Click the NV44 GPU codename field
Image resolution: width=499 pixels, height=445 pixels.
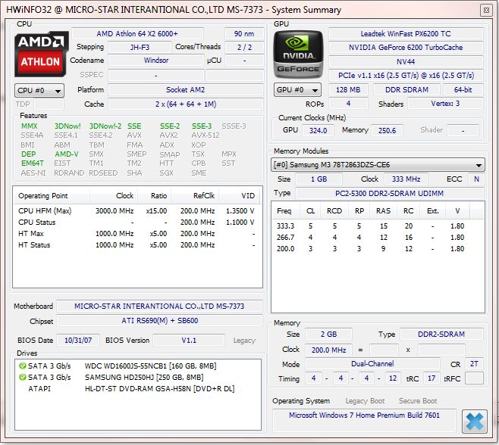[x=406, y=61]
